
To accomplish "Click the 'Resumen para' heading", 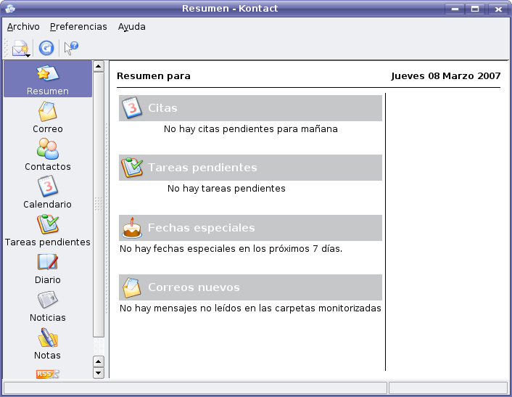I will click(x=154, y=75).
